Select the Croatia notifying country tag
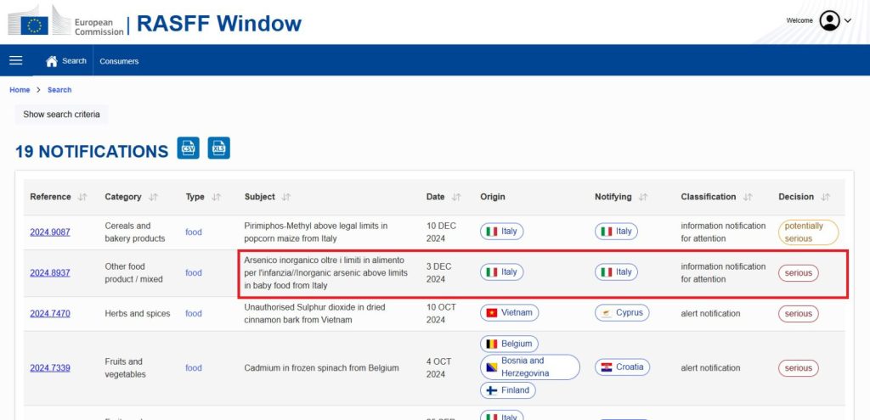 tap(624, 367)
